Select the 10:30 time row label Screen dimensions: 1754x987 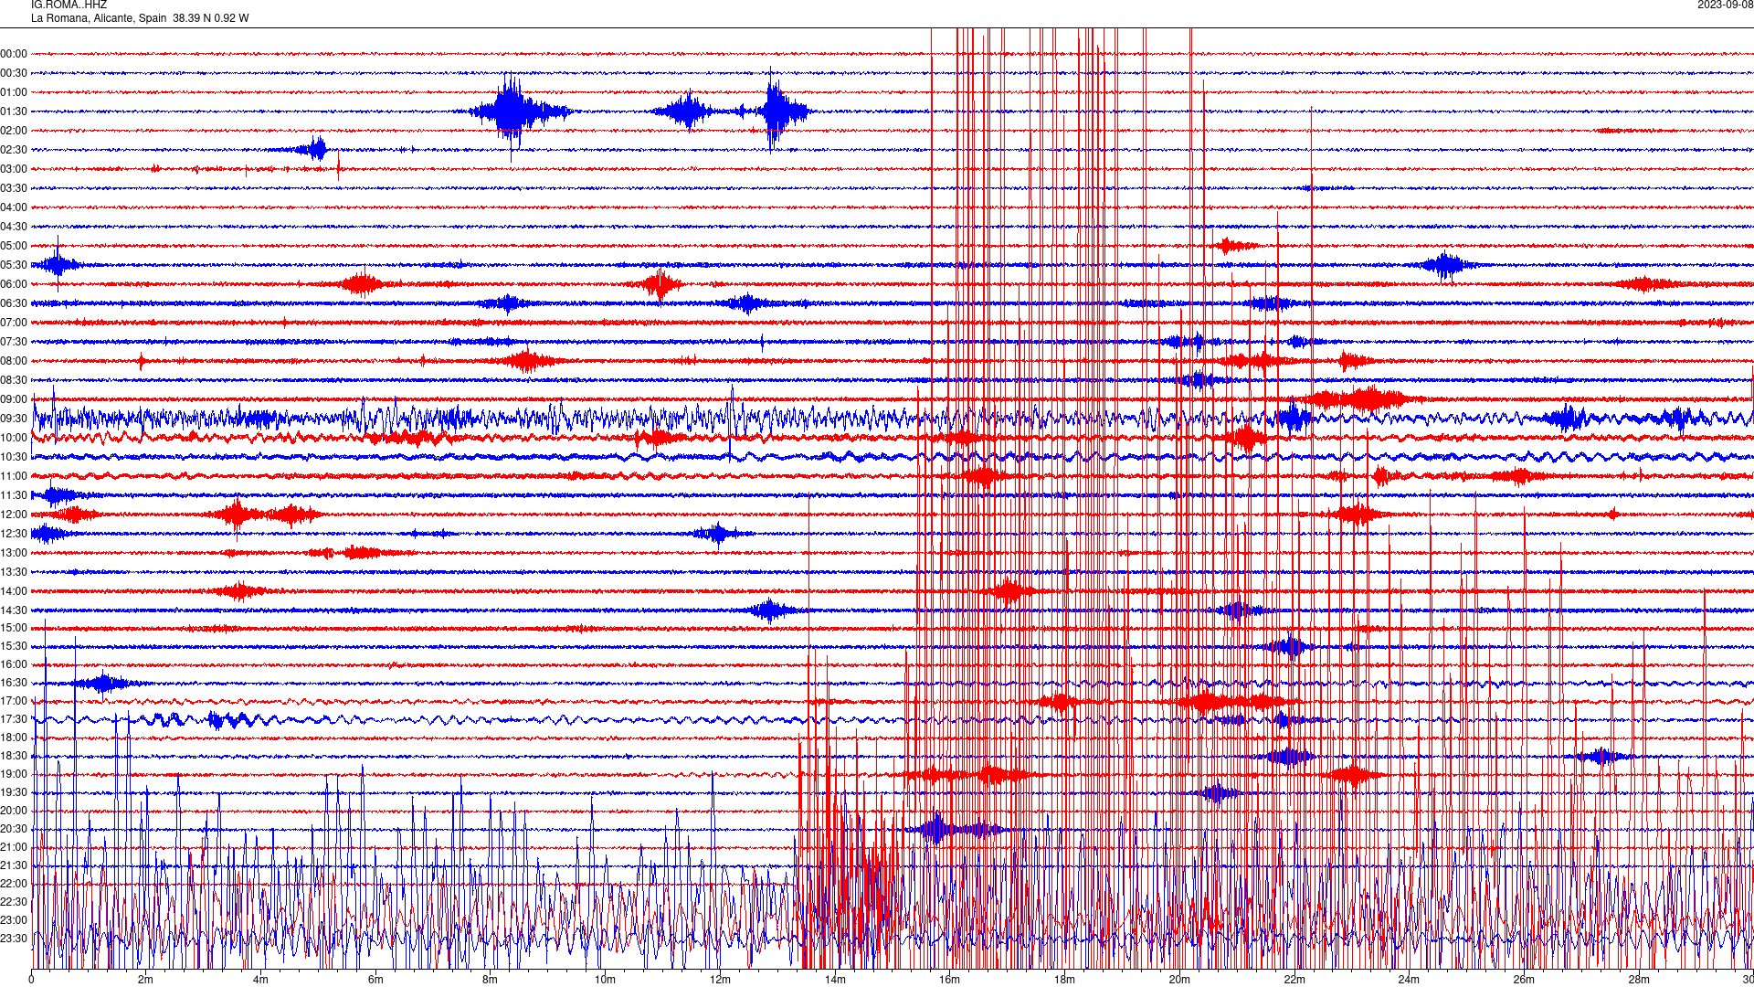pyautogui.click(x=14, y=457)
